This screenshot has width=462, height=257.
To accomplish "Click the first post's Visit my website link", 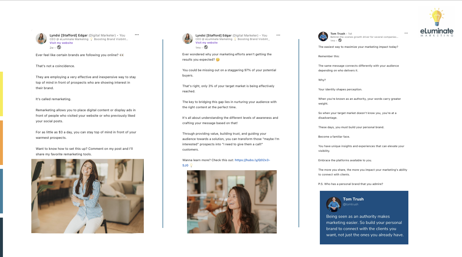I will (x=61, y=43).
